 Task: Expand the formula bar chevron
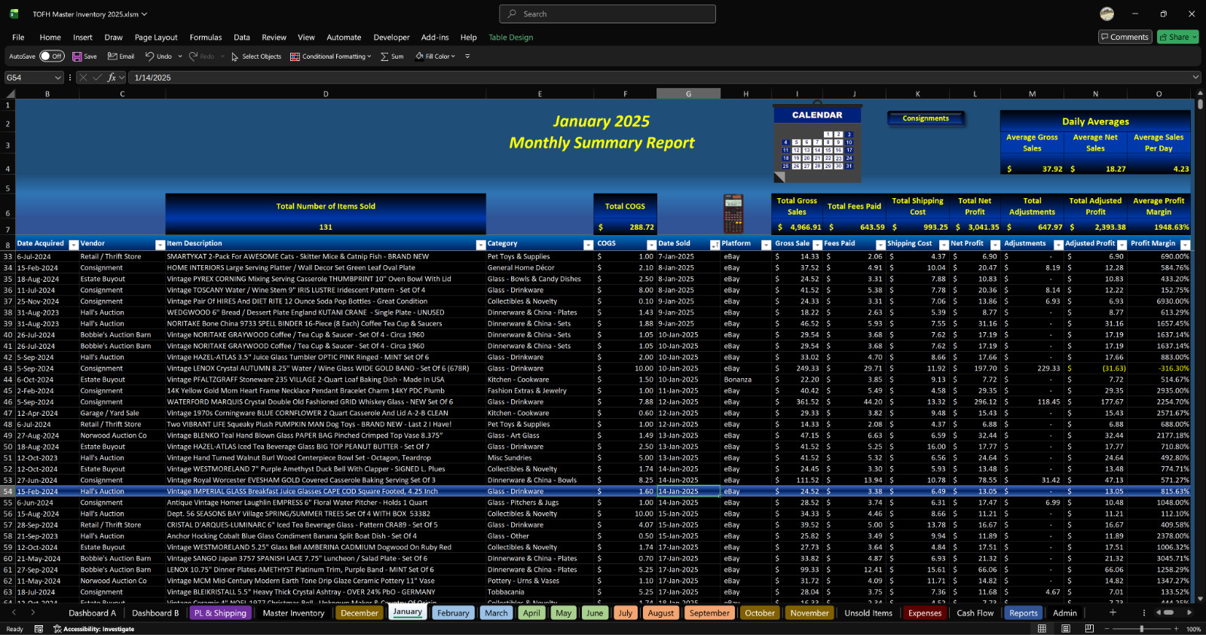[x=1195, y=78]
